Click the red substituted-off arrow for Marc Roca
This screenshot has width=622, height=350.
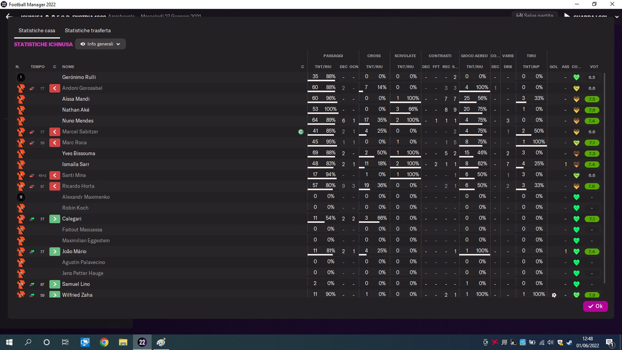tap(55, 142)
